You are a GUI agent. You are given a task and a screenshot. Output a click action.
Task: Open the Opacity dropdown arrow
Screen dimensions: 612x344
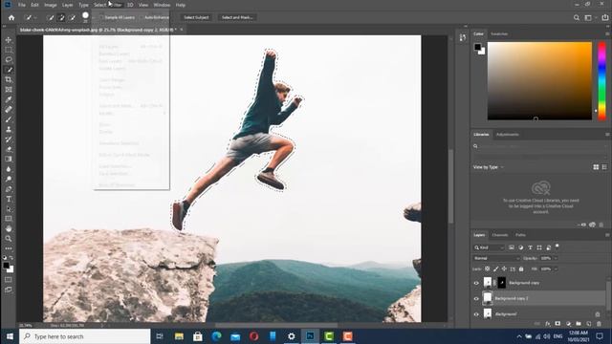pyautogui.click(x=556, y=258)
